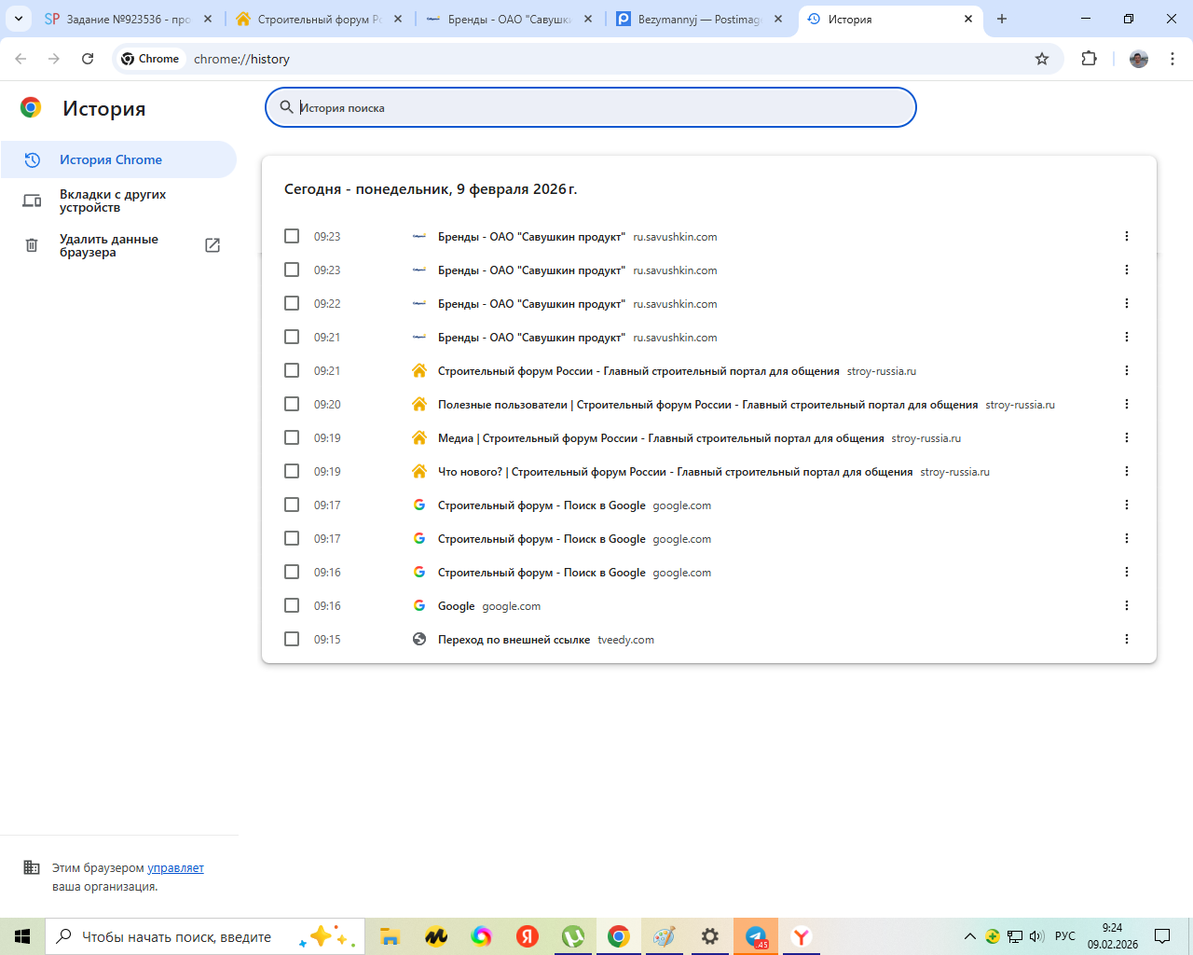This screenshot has width=1193, height=955.
Task: Check the 09:20 Полезные пользователи checkbox
Action: (292, 404)
